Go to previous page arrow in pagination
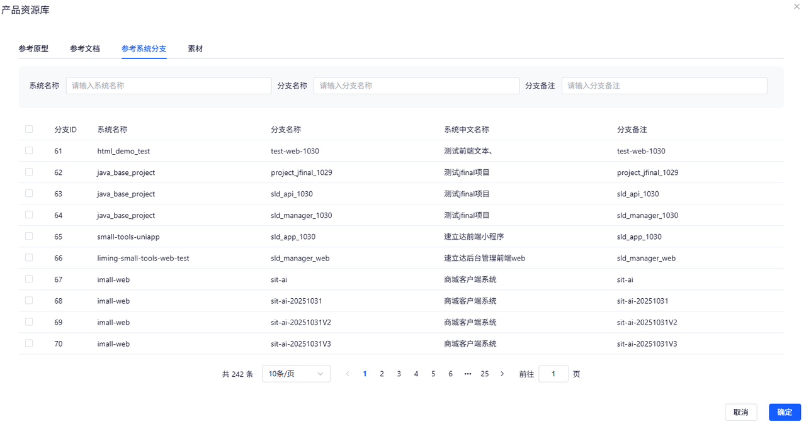806x424 pixels. point(348,374)
